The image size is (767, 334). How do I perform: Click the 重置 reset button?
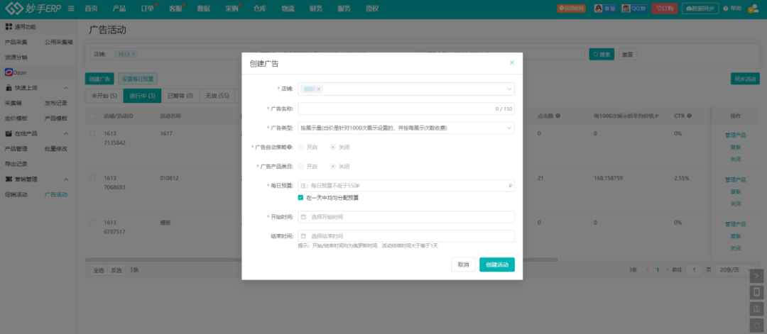(x=627, y=54)
